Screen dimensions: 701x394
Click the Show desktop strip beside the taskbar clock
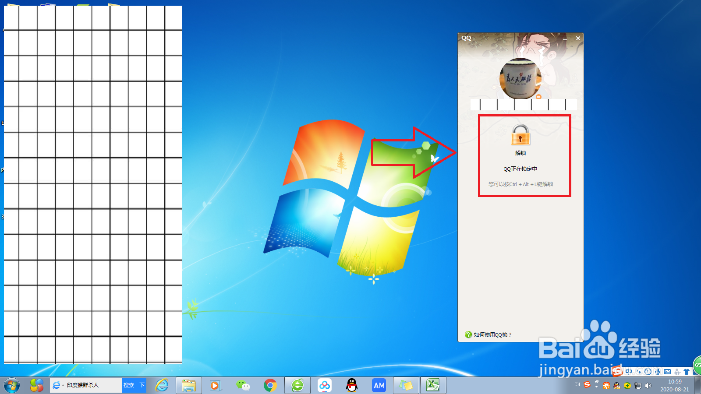pyautogui.click(x=698, y=385)
